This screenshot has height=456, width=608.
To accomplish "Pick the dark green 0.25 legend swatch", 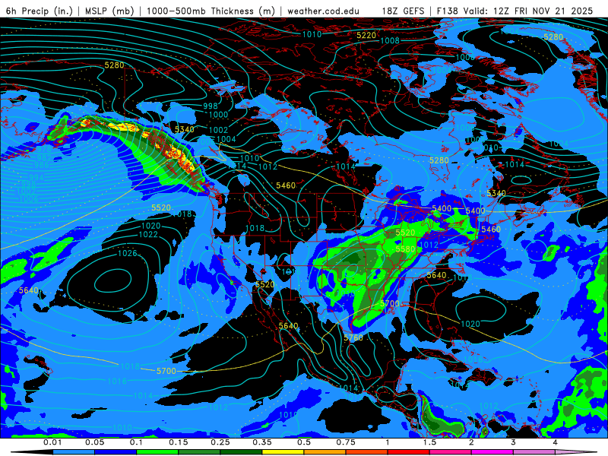I will (241, 452).
